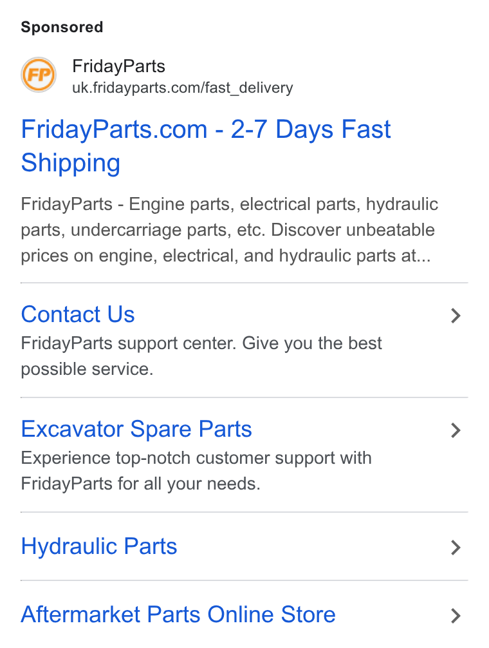Open the Aftermarket Parts Online Store link
Viewport: 489px width, 648px height.
click(x=178, y=615)
